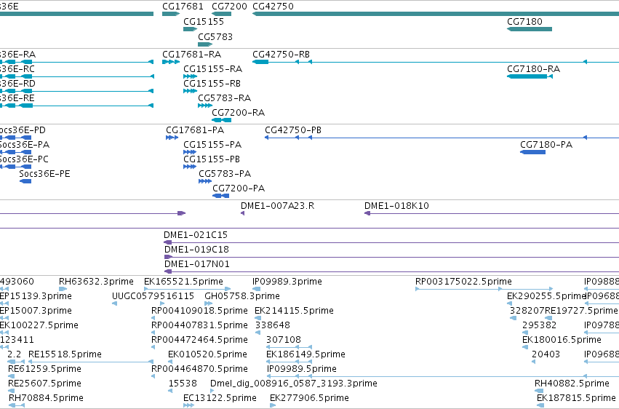Viewport: 619px width, 409px height.
Task: Select the CG42750 gene bar
Action: [436, 14]
